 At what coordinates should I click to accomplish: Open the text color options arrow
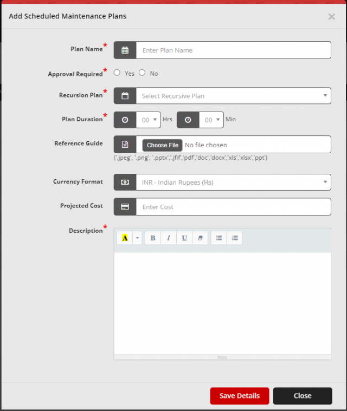[137, 238]
